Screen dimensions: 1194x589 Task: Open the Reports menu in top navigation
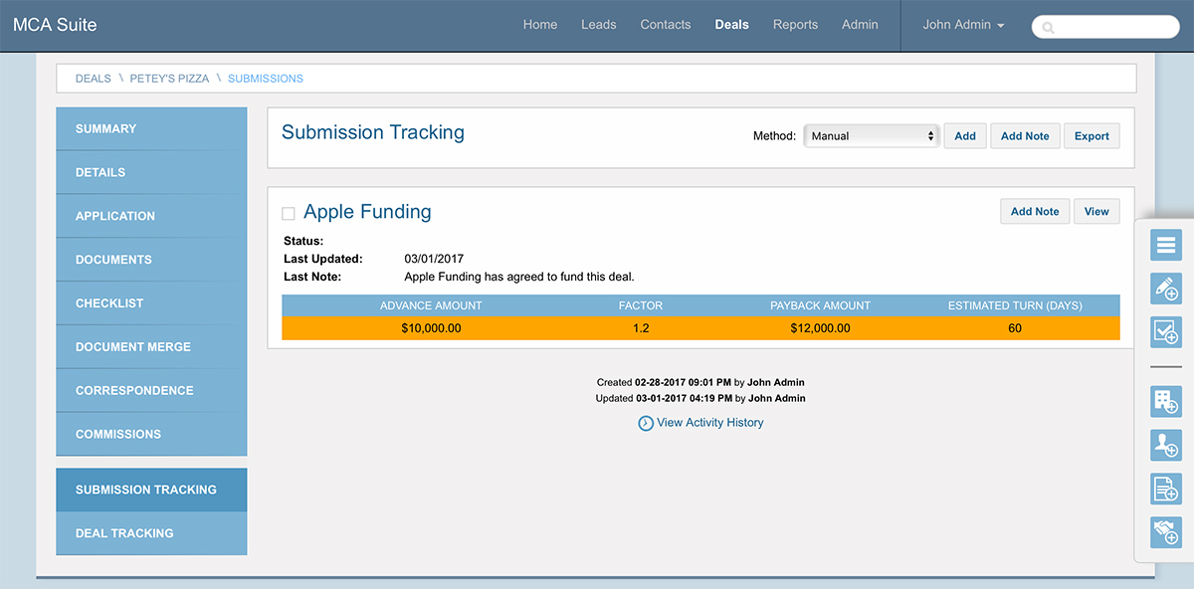coord(795,25)
